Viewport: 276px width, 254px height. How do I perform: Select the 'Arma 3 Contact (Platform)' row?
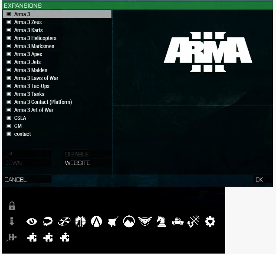point(57,102)
